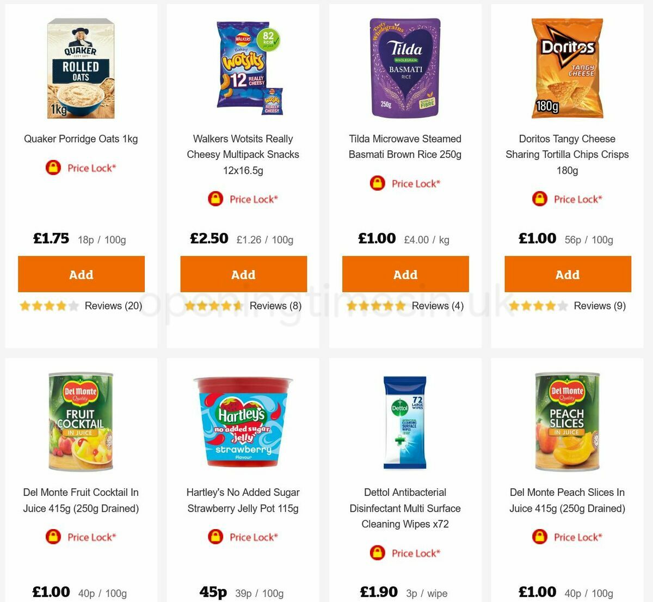653x602 pixels.
Task: Click the Price Lock padlock icon under Quaker Porridge Oats
Action: coord(52,168)
